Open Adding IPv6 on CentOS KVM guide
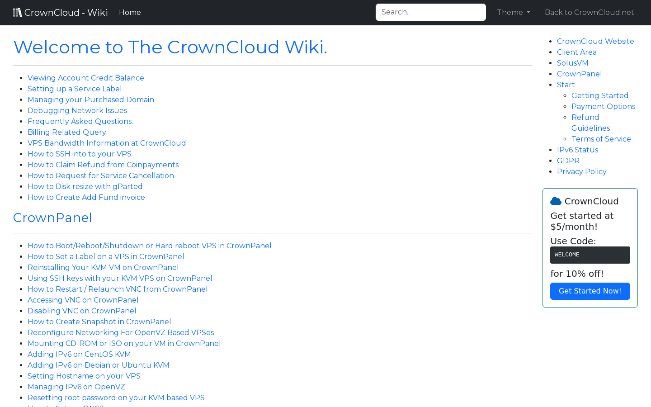This screenshot has width=651, height=407. point(79,354)
